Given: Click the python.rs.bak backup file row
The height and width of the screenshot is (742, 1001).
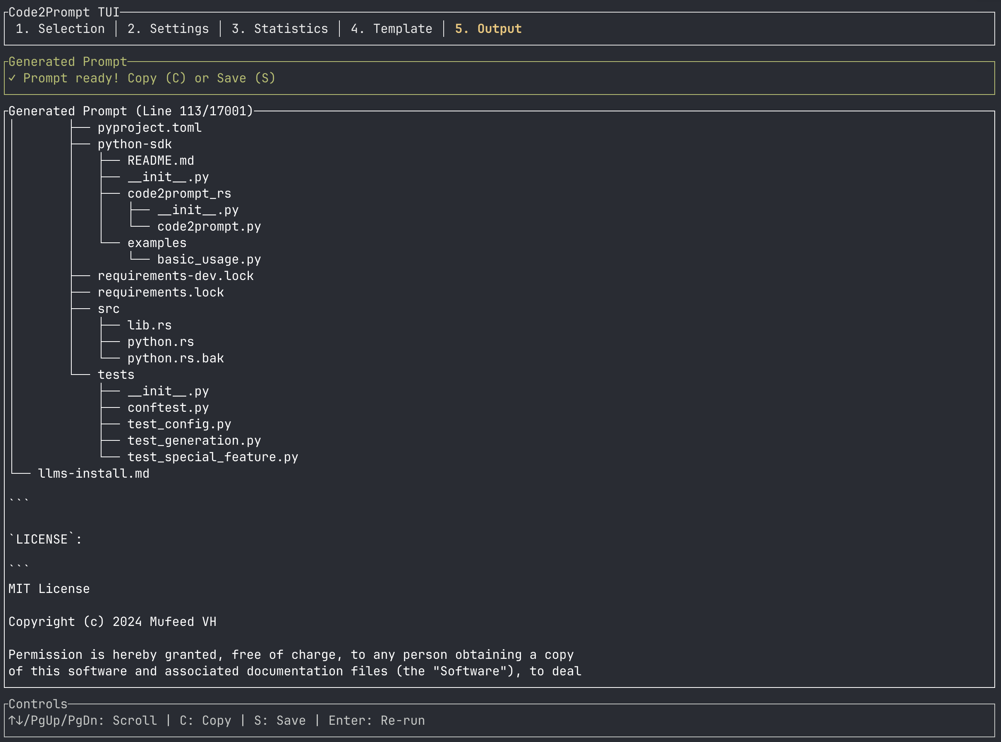Looking at the screenshot, I should (176, 358).
